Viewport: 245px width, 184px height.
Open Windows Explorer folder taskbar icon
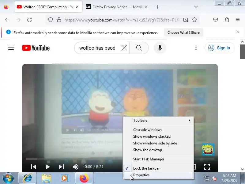[46, 178]
